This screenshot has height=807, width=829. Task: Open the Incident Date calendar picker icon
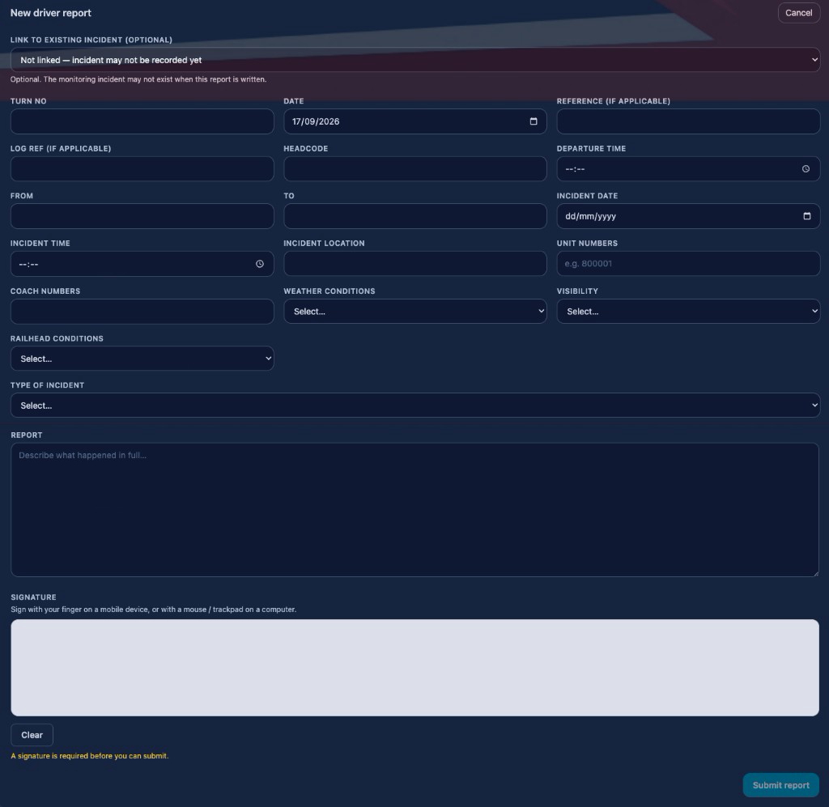[807, 215]
